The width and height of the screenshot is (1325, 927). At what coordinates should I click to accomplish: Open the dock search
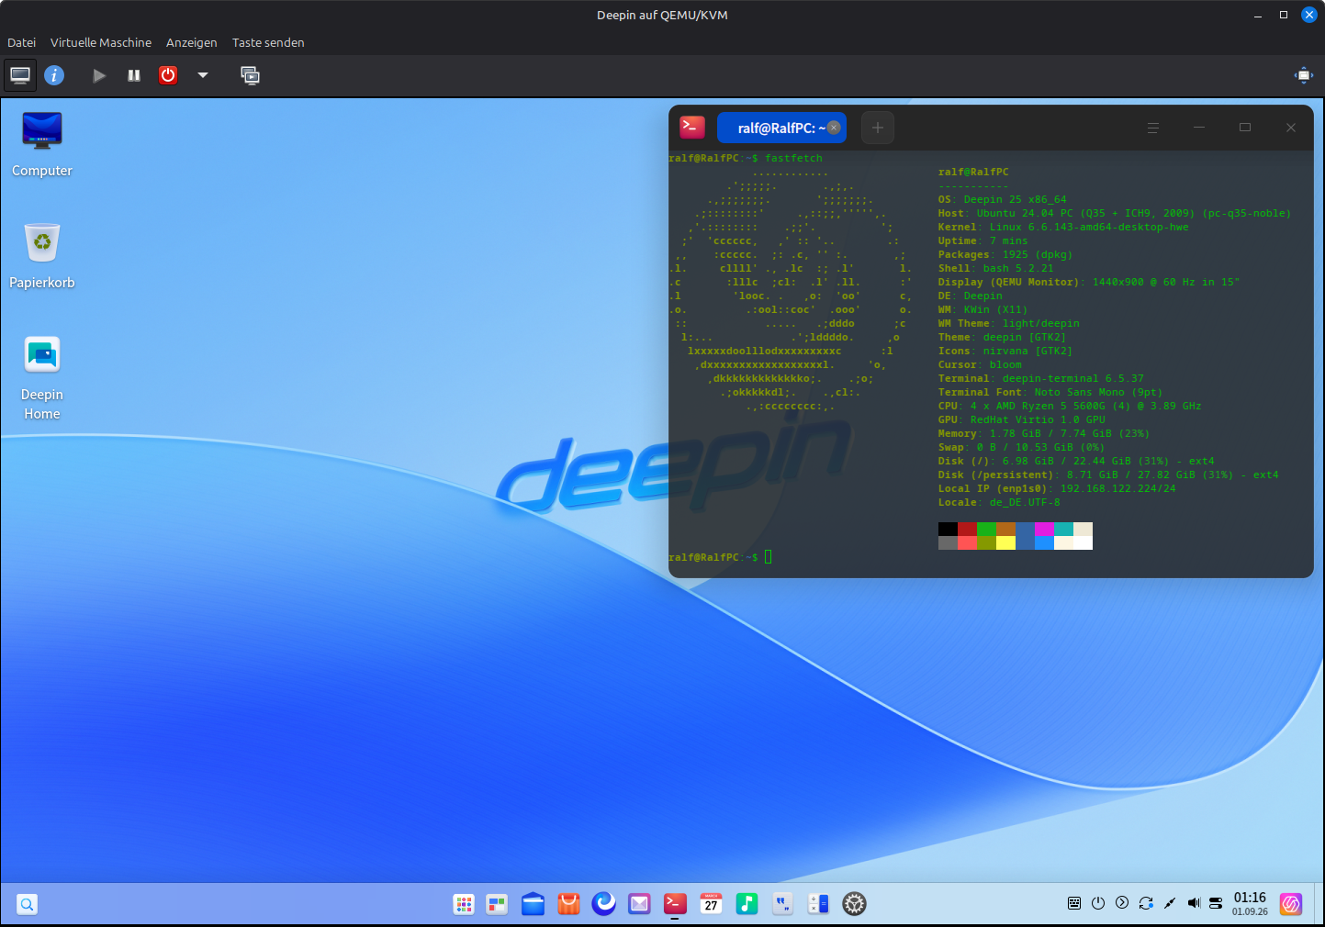coord(28,904)
